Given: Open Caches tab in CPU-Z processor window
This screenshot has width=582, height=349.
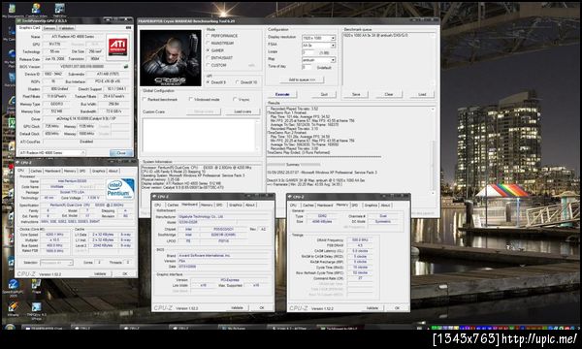Looking at the screenshot, I should tap(36, 171).
